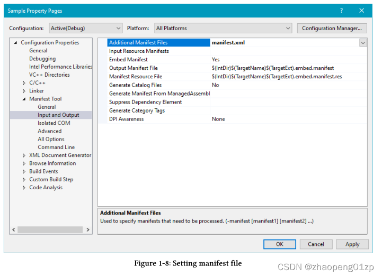The image size is (382, 277).
Task: Click the tree scrollbar left arrow
Action: pyautogui.click(x=14, y=229)
